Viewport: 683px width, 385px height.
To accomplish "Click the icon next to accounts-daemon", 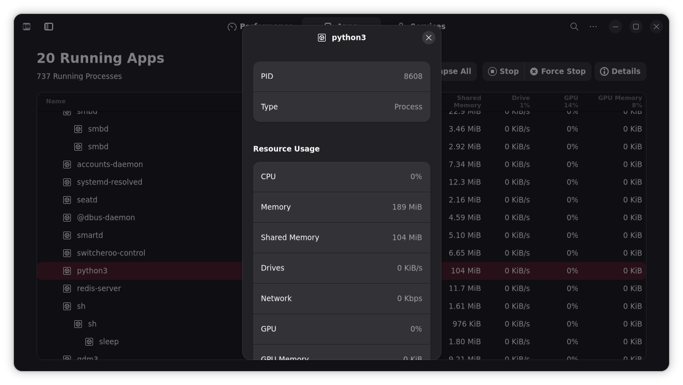I will tap(67, 165).
